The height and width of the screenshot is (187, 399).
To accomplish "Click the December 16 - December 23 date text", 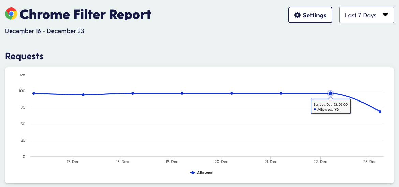I will [45, 31].
